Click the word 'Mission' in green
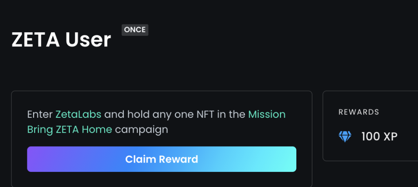 coord(267,114)
